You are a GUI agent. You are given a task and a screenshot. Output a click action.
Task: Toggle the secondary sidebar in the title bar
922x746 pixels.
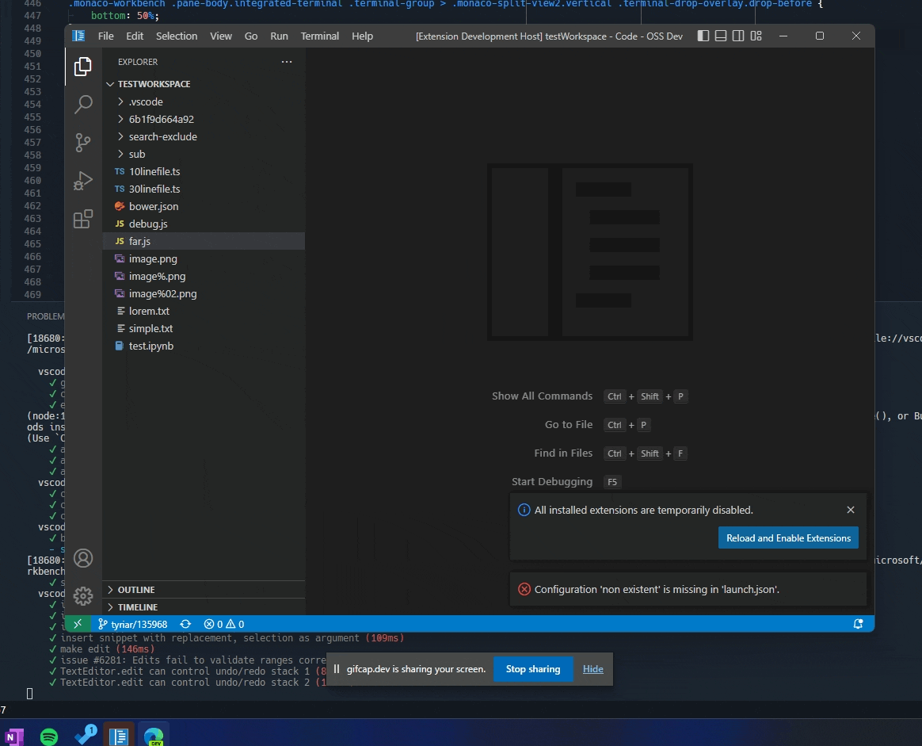click(737, 36)
